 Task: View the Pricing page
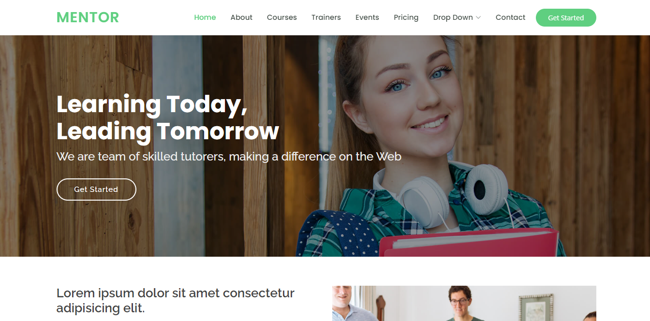click(x=406, y=17)
